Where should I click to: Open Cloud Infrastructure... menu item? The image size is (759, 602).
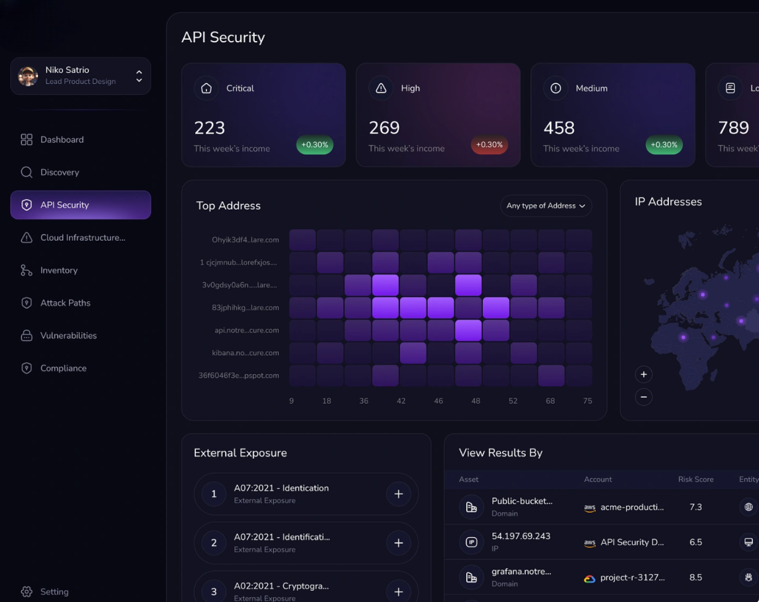click(80, 238)
